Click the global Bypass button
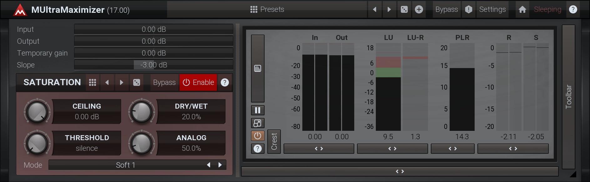Screen dimensions: 590x182 (446, 9)
